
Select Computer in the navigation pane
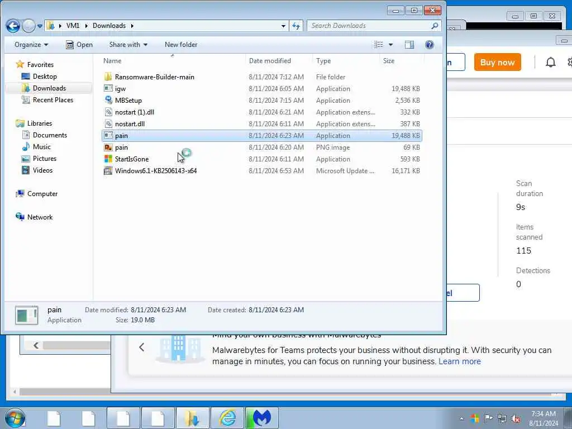click(x=42, y=194)
